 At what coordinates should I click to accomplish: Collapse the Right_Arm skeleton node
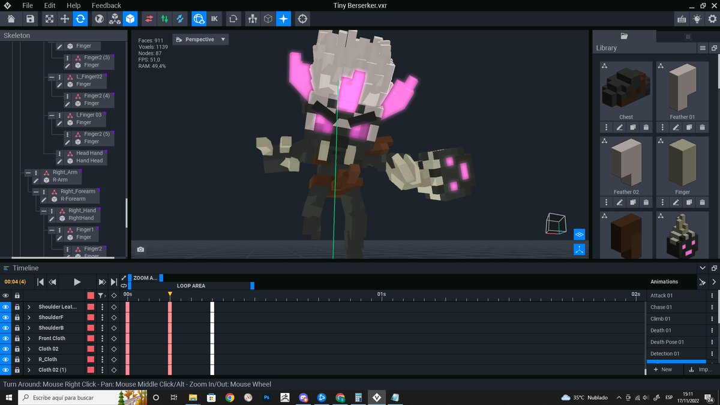pyautogui.click(x=28, y=172)
